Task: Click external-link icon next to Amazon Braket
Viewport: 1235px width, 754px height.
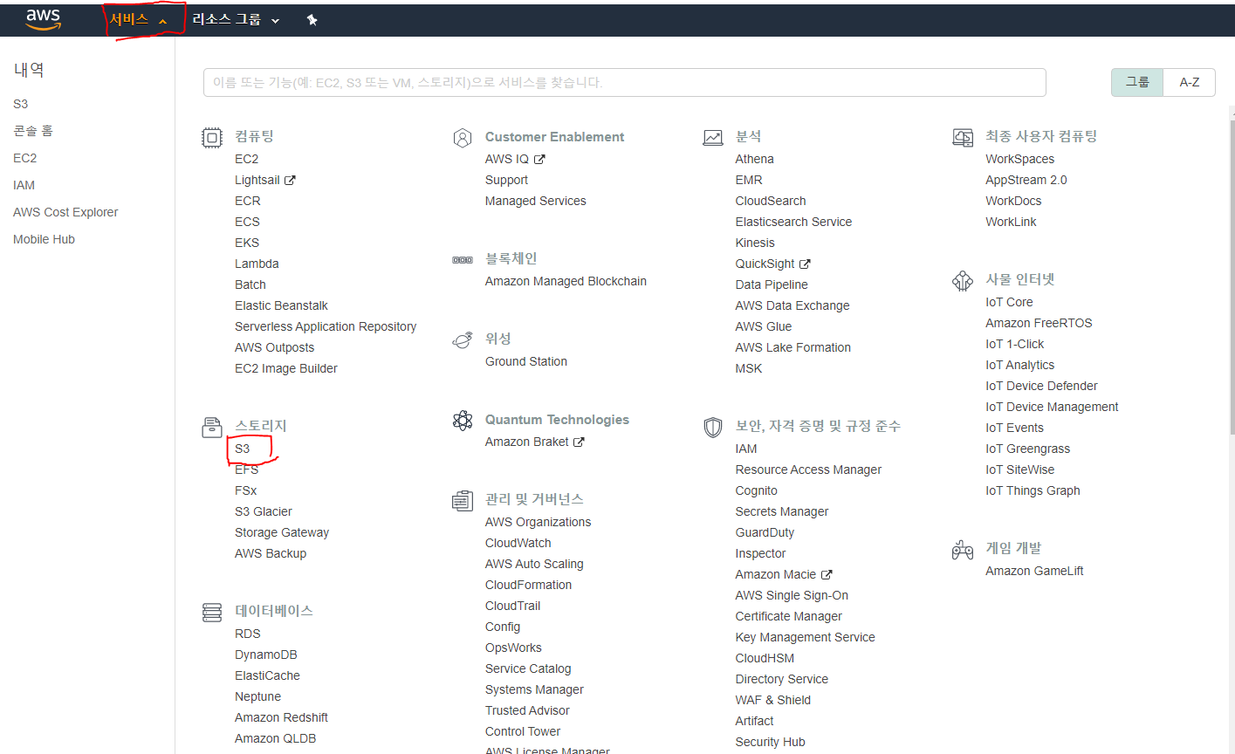Action: [579, 442]
